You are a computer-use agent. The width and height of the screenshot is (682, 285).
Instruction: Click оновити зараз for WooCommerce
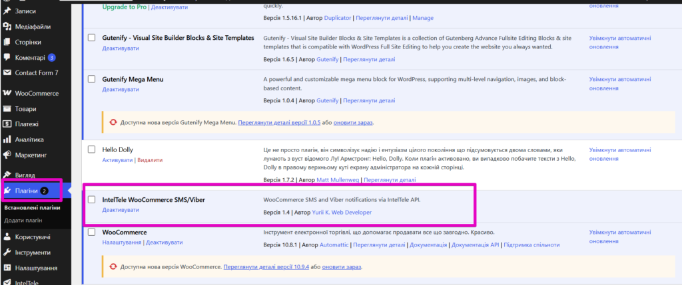pos(342,266)
